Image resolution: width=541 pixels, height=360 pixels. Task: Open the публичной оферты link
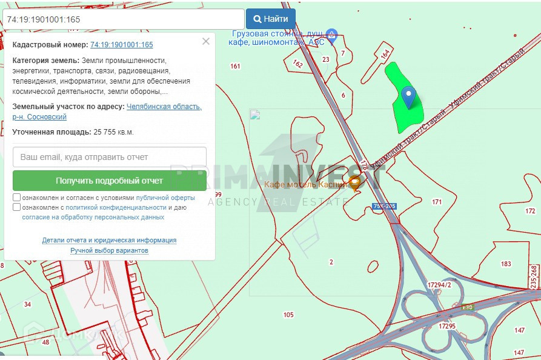click(x=165, y=198)
